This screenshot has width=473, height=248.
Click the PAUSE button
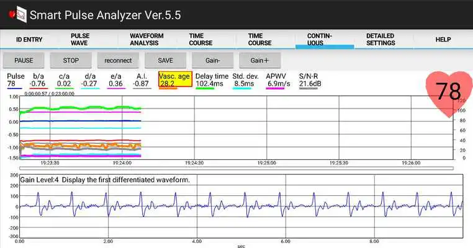(24, 61)
